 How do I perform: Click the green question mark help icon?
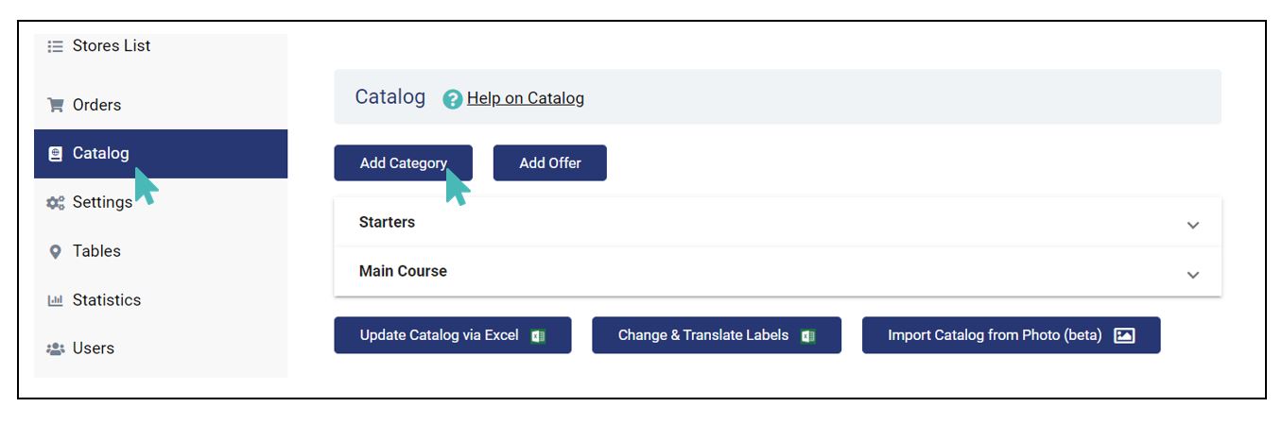click(x=453, y=98)
